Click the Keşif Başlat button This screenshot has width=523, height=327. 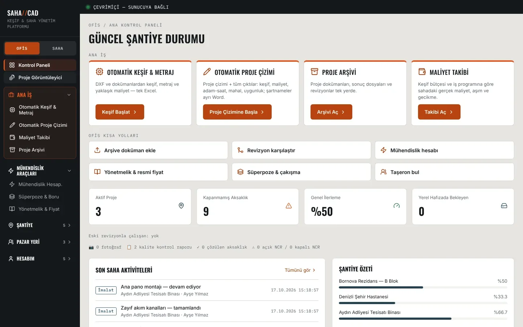120,112
